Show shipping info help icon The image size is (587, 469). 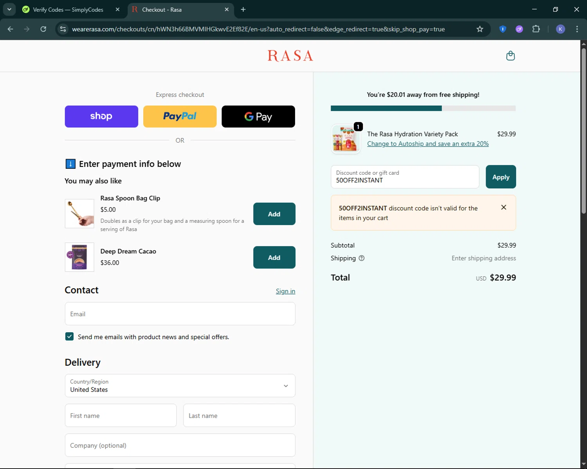tap(362, 258)
